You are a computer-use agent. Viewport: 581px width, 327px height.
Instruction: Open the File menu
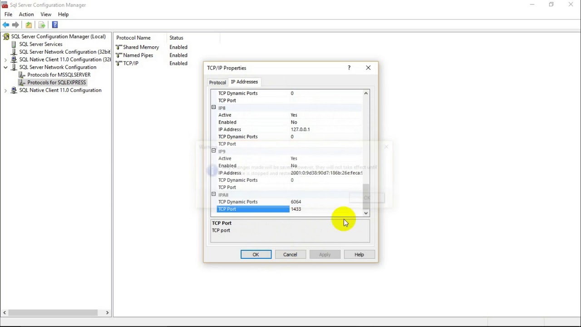8,15
